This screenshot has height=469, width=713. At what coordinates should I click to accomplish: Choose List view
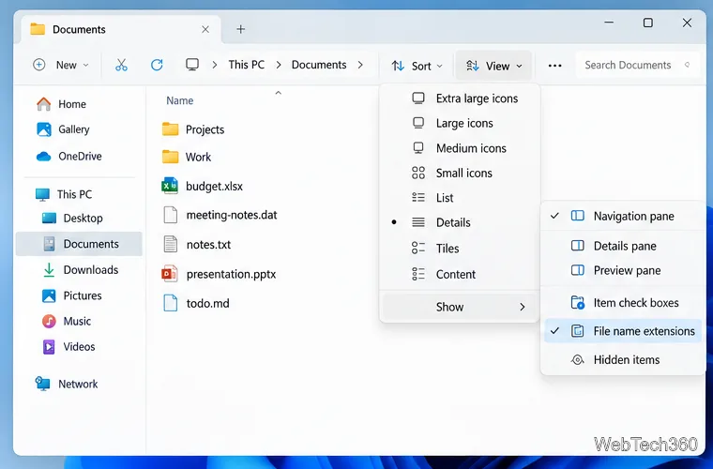point(460,198)
